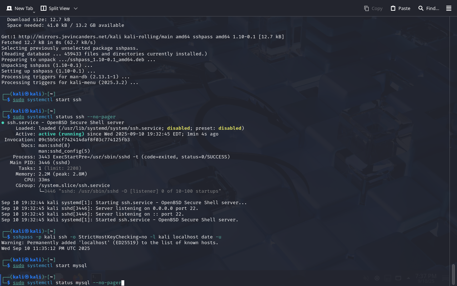The image size is (457, 286).
Task: Click the sshd listener process line
Action: point(130,191)
